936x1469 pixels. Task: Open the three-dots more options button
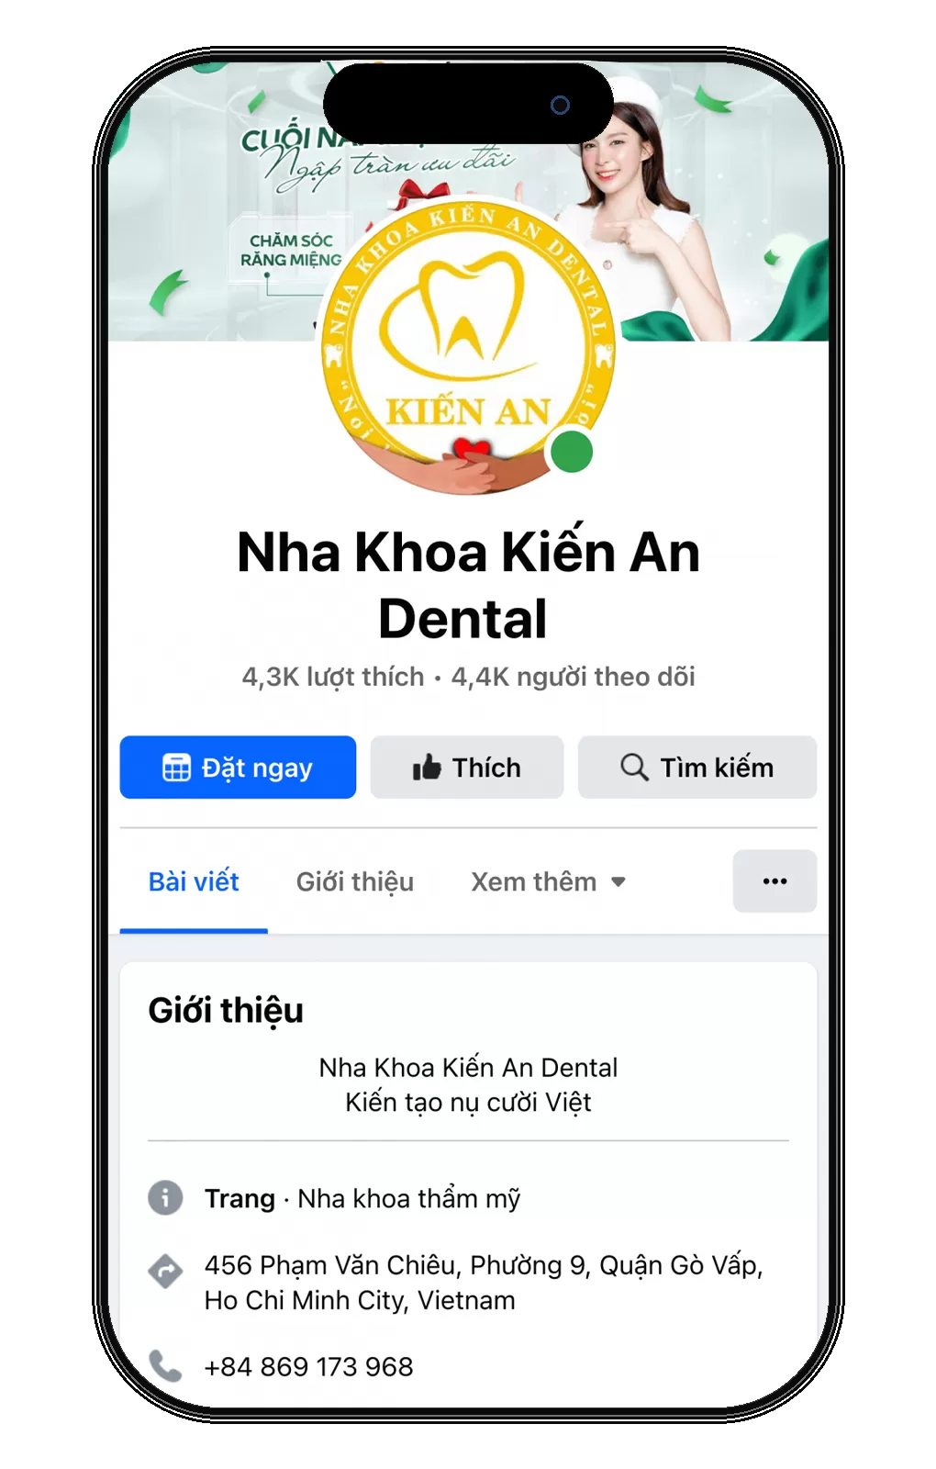774,881
